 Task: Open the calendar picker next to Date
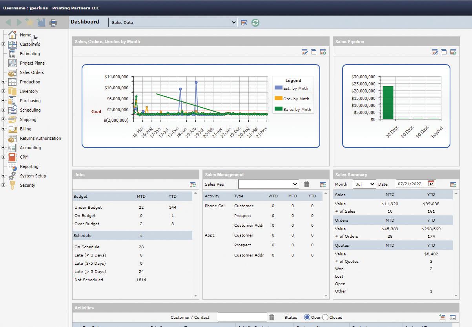click(x=431, y=184)
